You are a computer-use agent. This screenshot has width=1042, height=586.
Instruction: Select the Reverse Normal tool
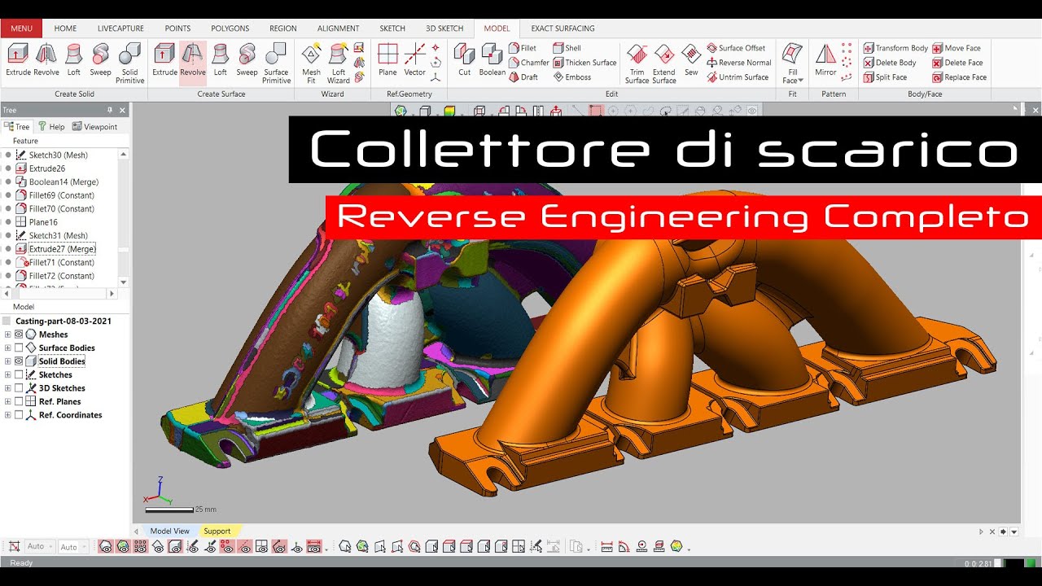pyautogui.click(x=738, y=63)
